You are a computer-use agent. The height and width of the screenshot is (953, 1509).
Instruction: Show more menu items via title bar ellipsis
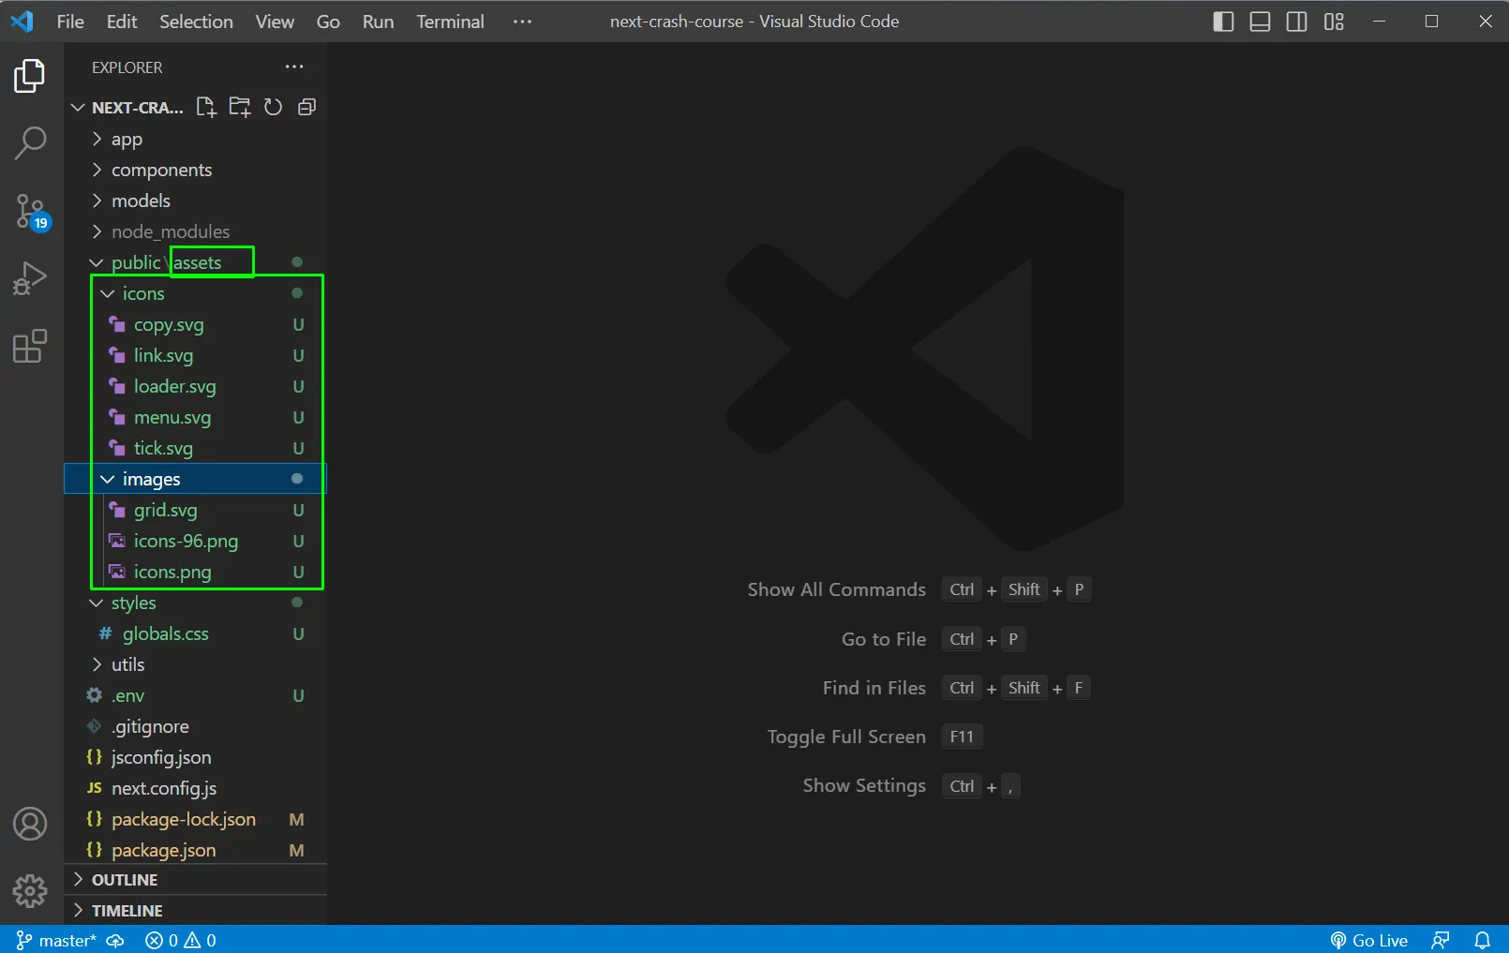click(522, 22)
